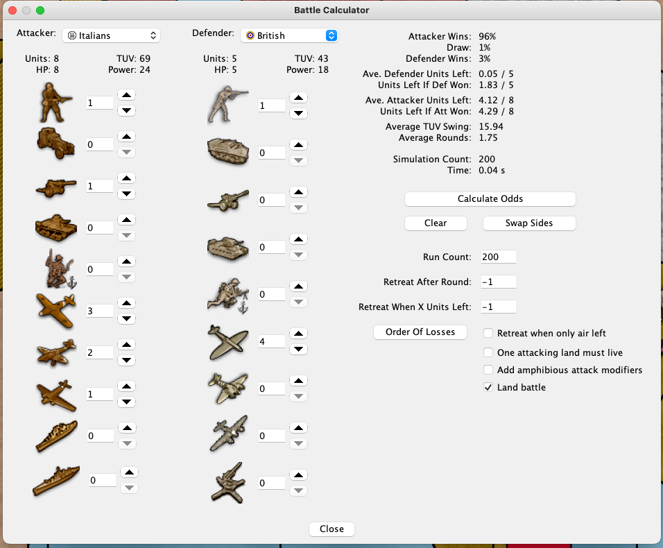This screenshot has width=663, height=548.
Task: Uncheck the Land battle checkbox
Action: pyautogui.click(x=488, y=388)
